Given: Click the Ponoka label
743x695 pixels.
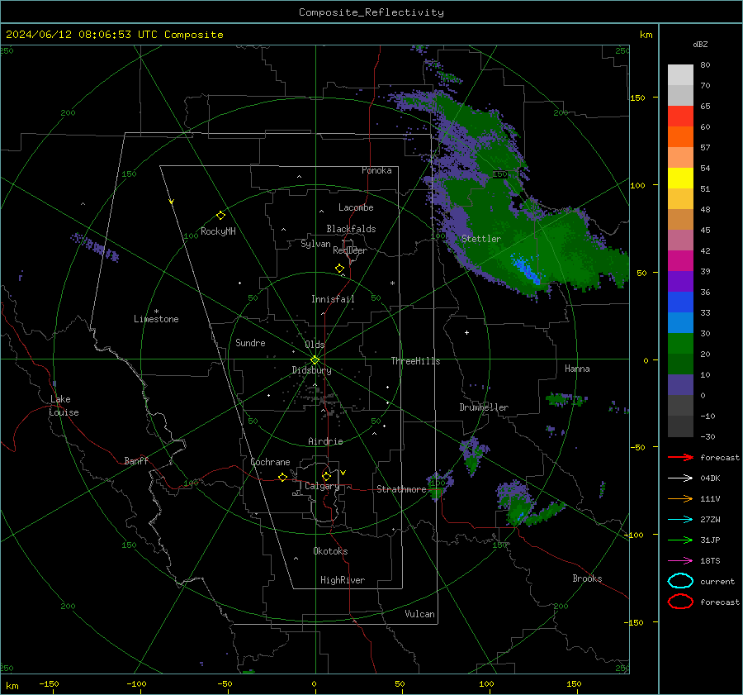Looking at the screenshot, I should 376,170.
